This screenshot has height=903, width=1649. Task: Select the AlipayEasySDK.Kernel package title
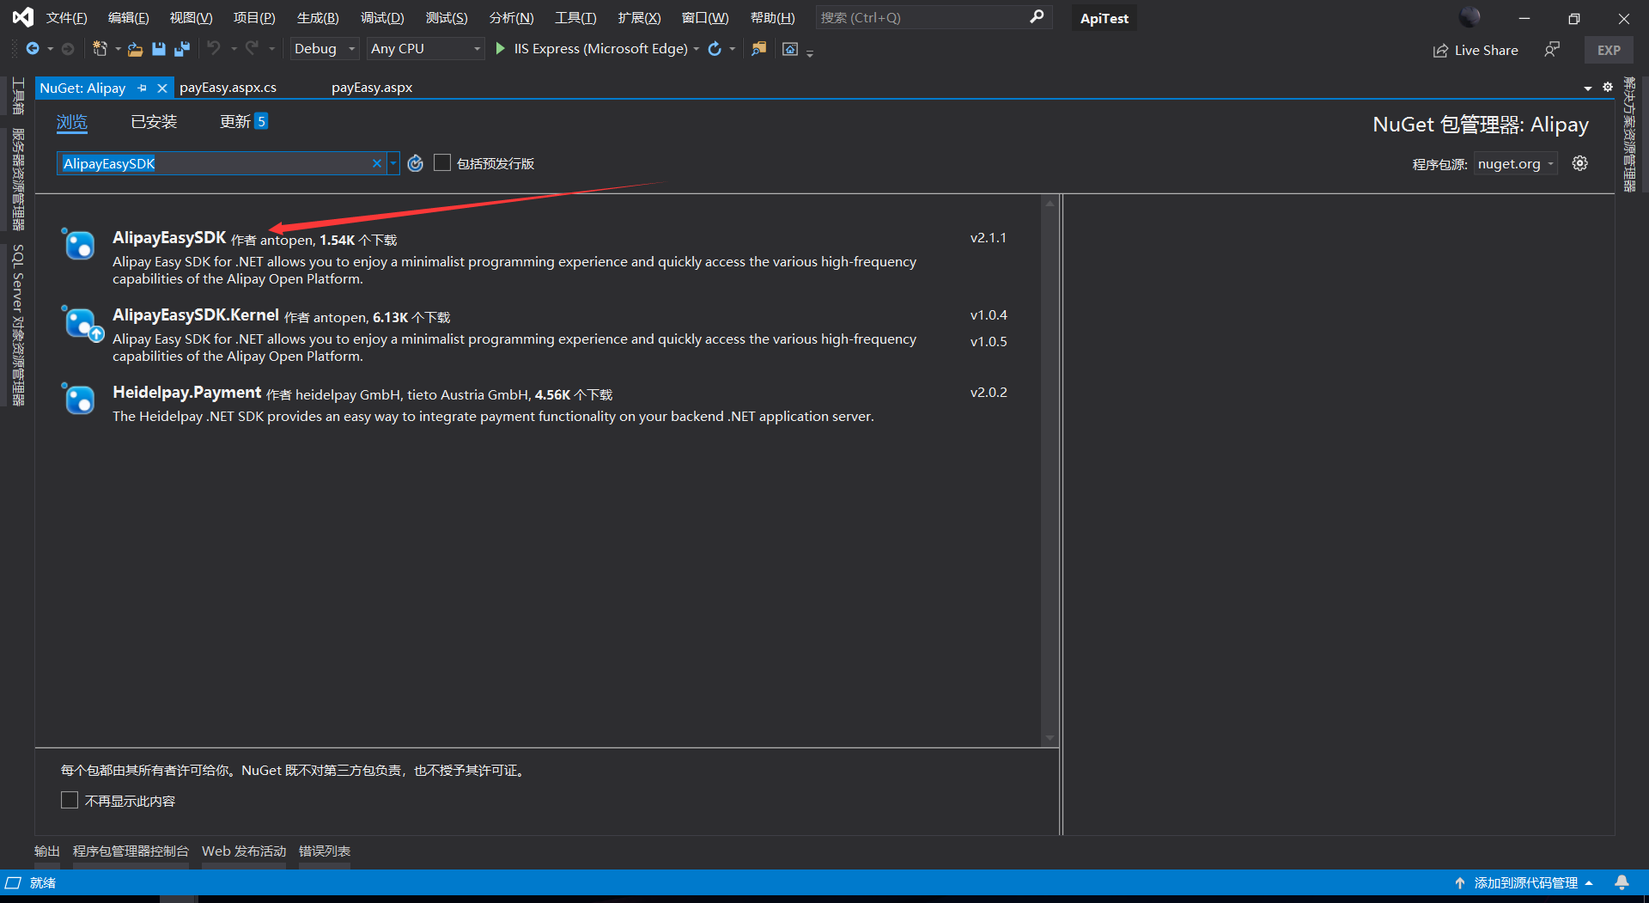(x=196, y=314)
